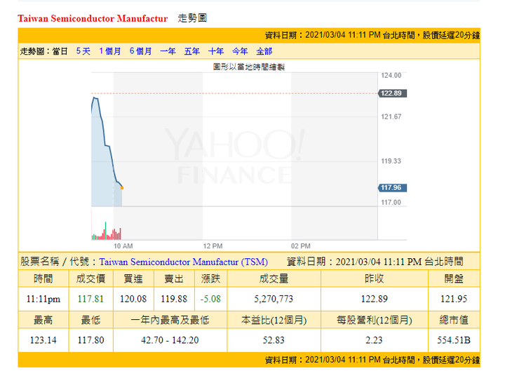Open Taiwan Semiconductor Manufactur (TSM) stock link
The width and height of the screenshot is (505, 376).
(183, 262)
